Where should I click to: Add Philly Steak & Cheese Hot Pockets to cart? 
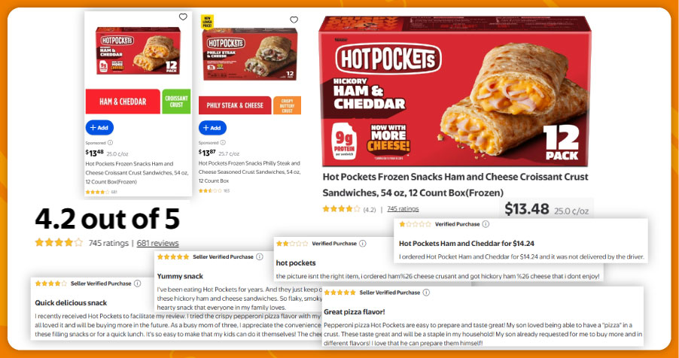pos(212,128)
